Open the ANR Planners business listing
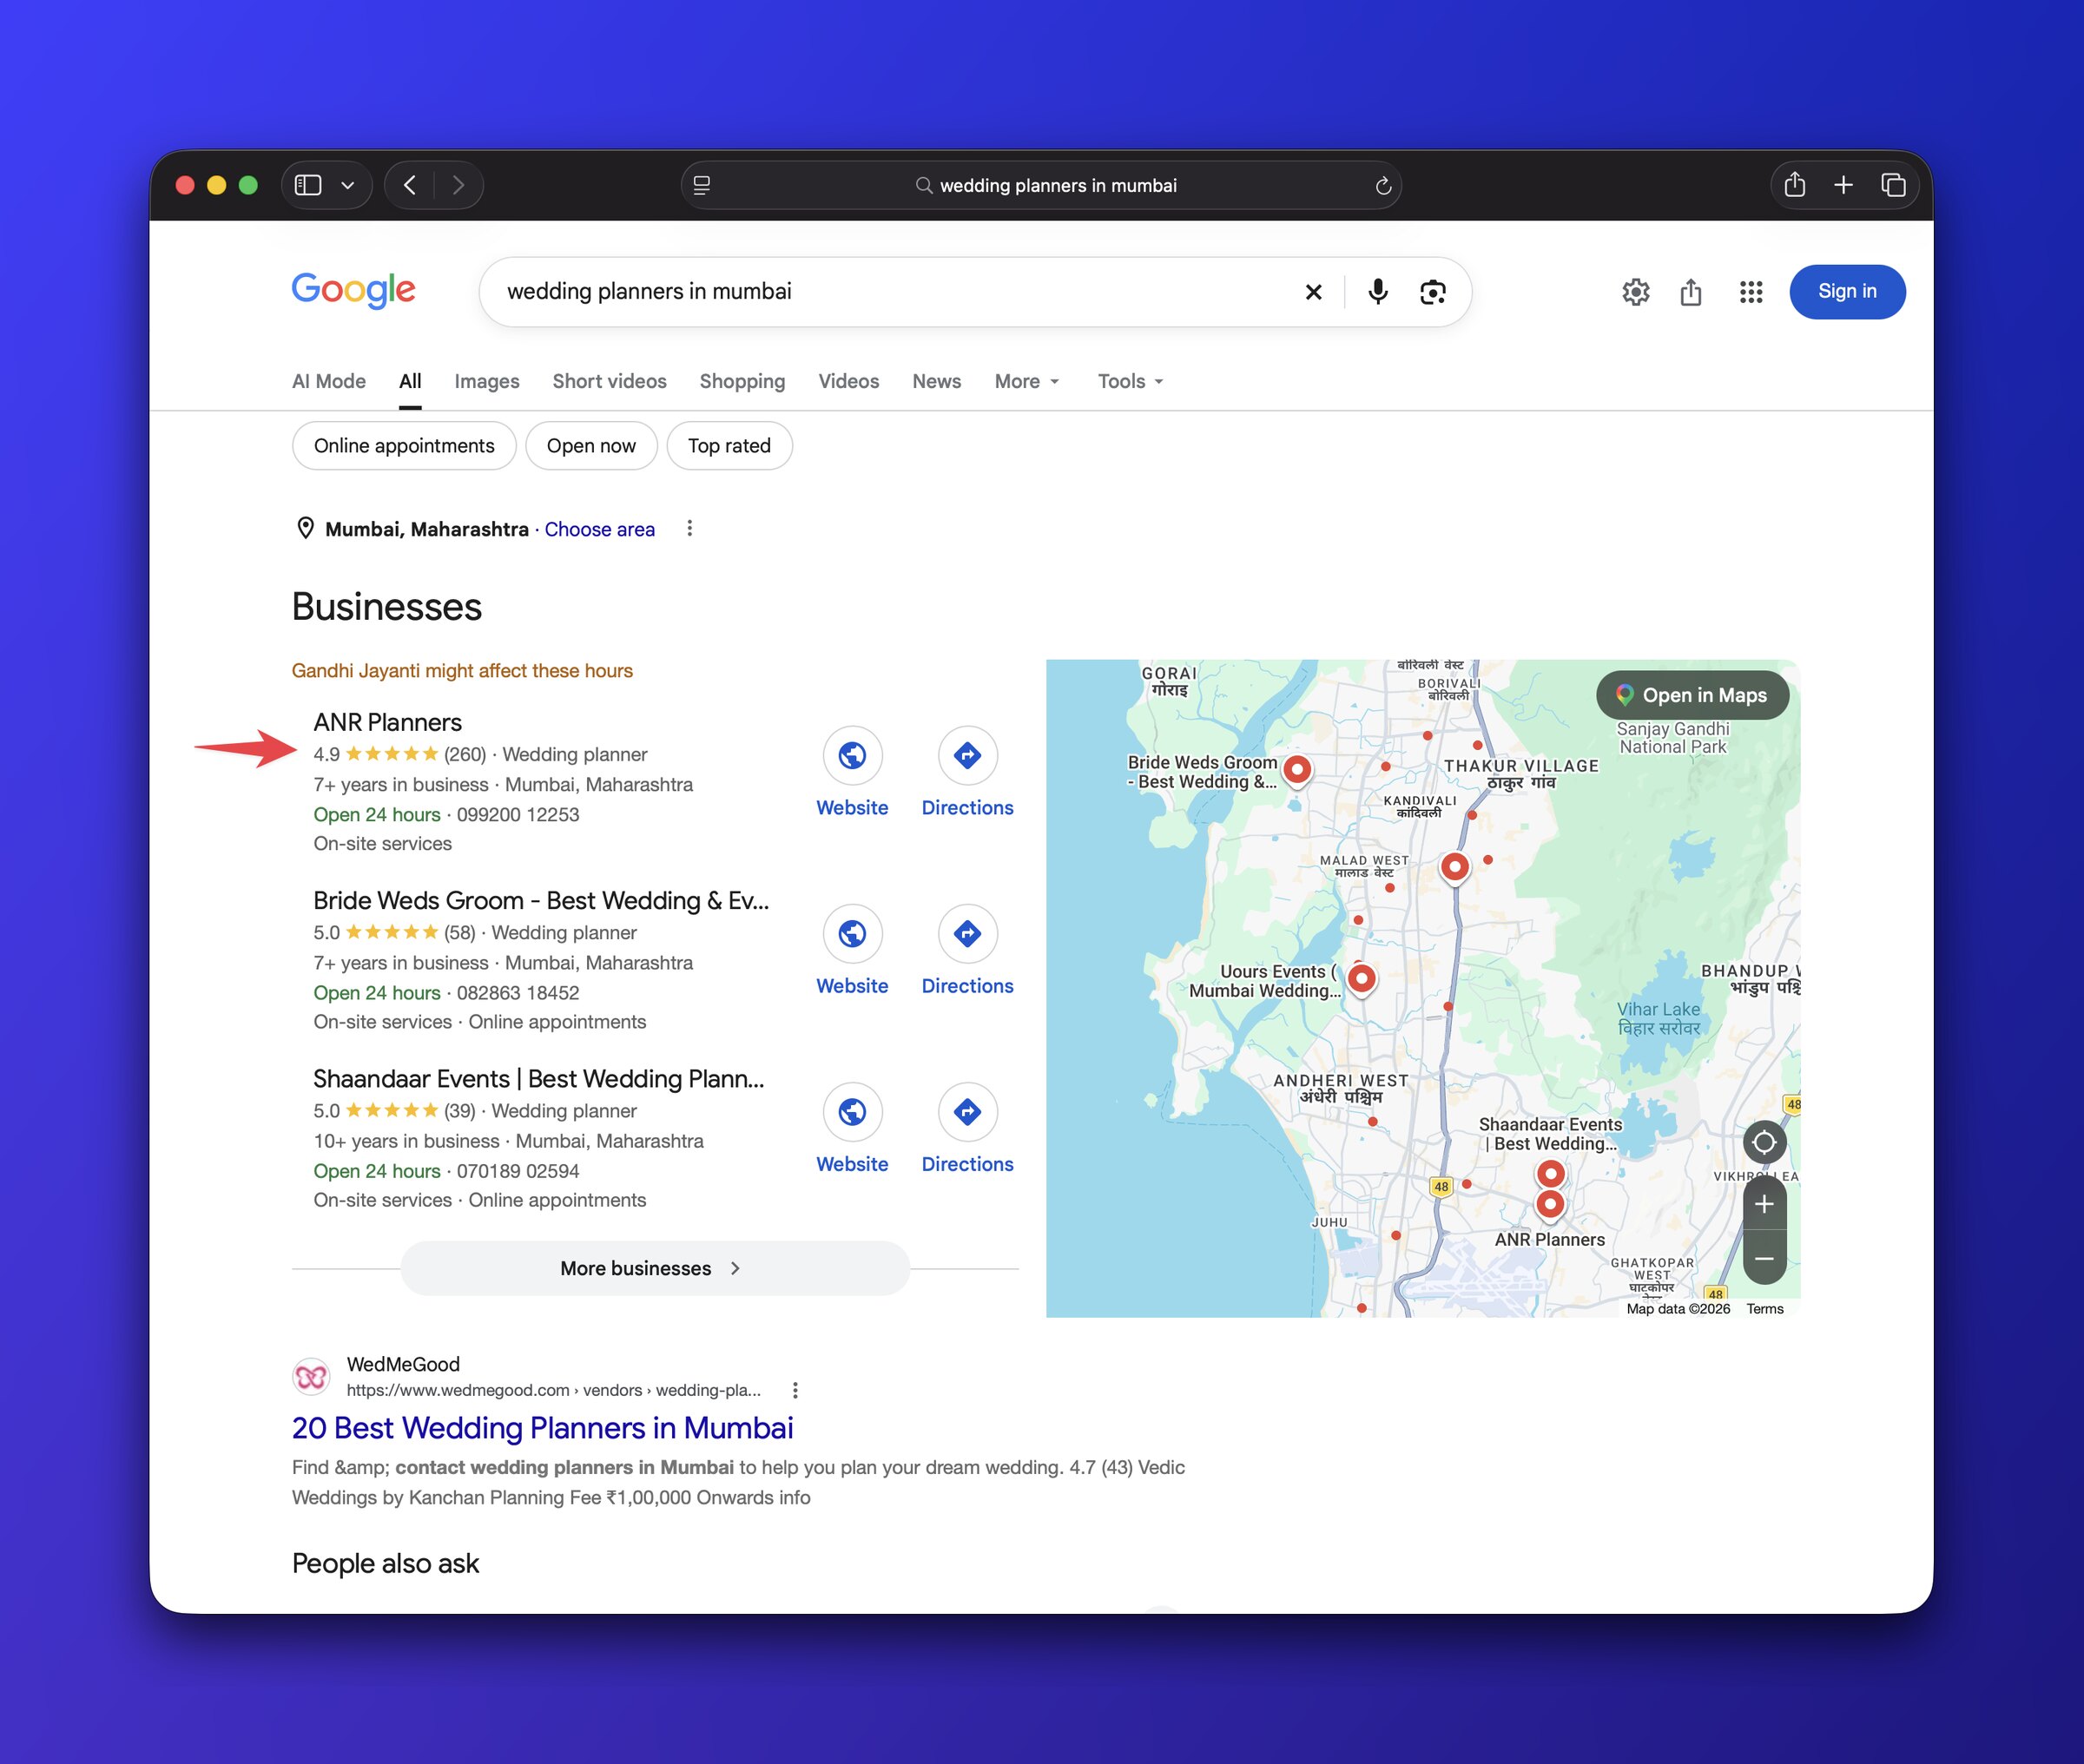Image resolution: width=2084 pixels, height=1764 pixels. (387, 722)
